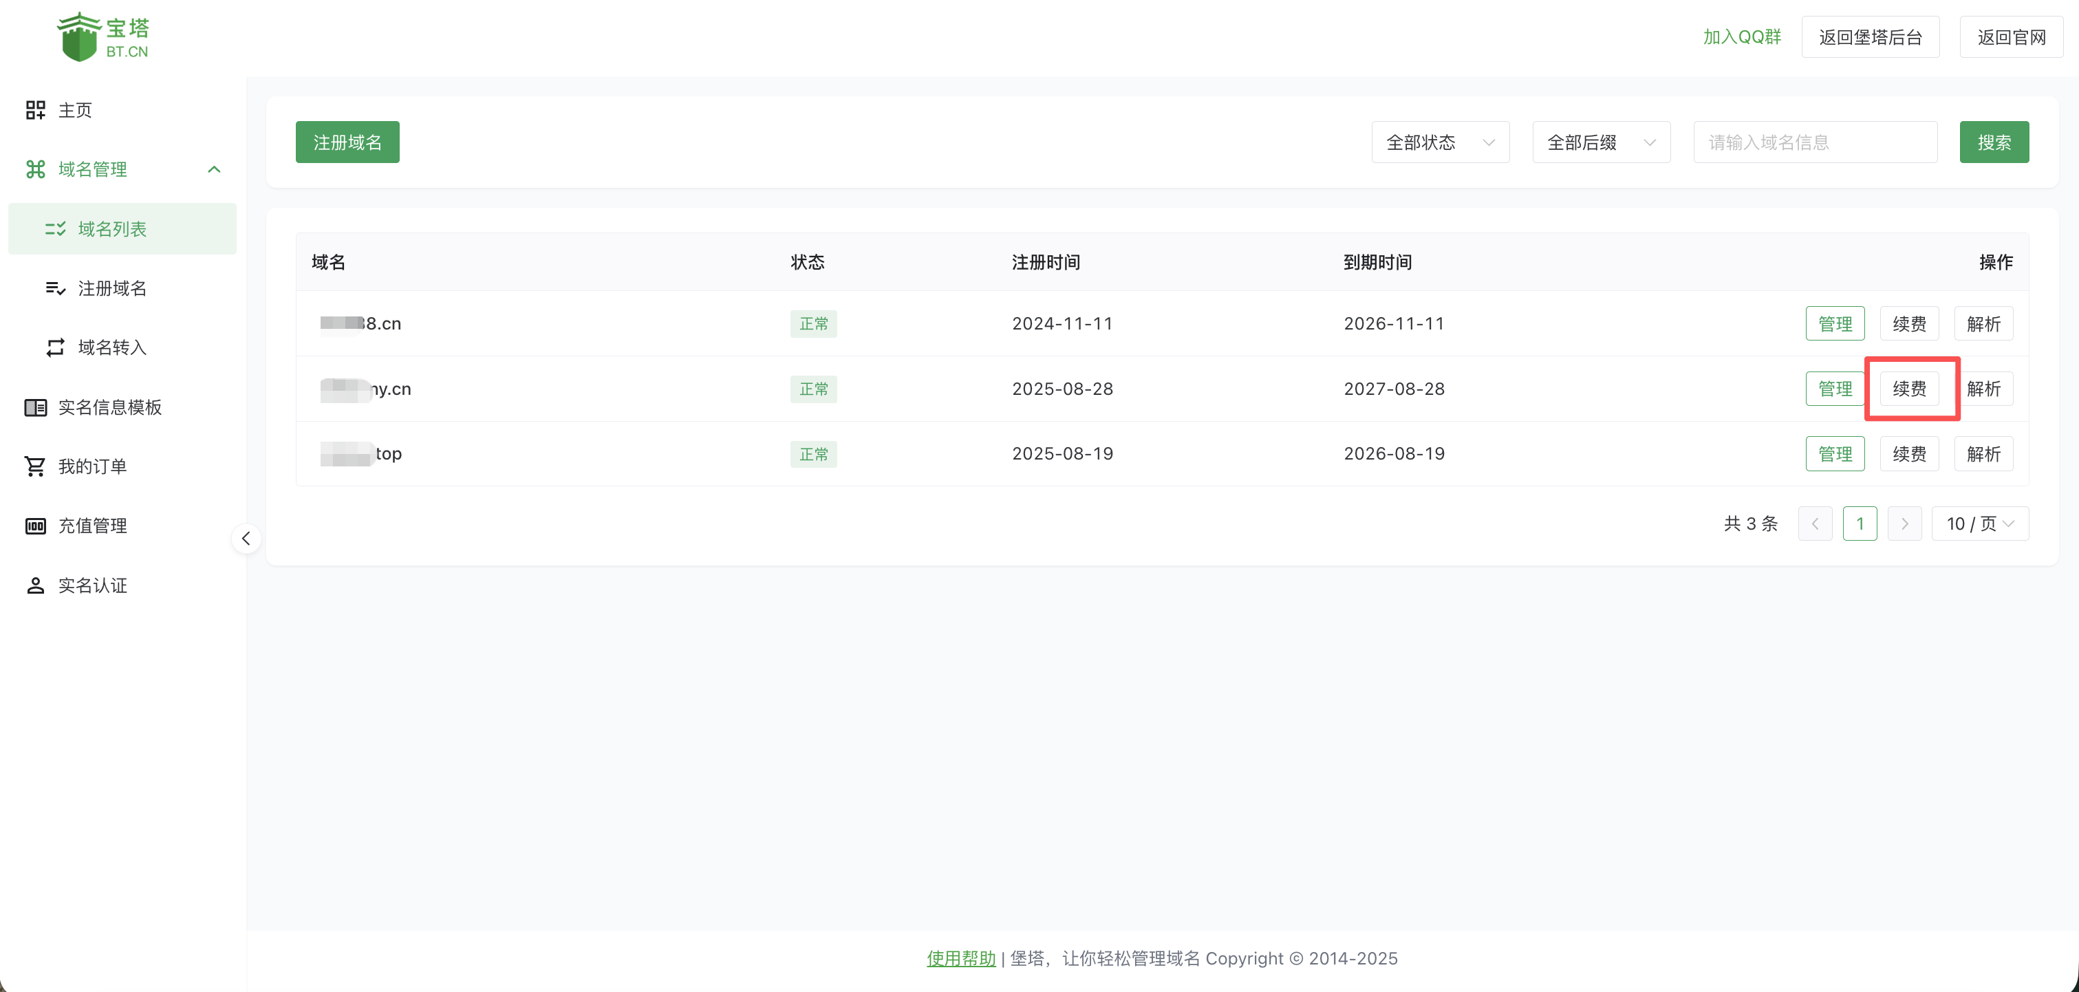
Task: Click the domain search input field
Action: pos(1814,141)
